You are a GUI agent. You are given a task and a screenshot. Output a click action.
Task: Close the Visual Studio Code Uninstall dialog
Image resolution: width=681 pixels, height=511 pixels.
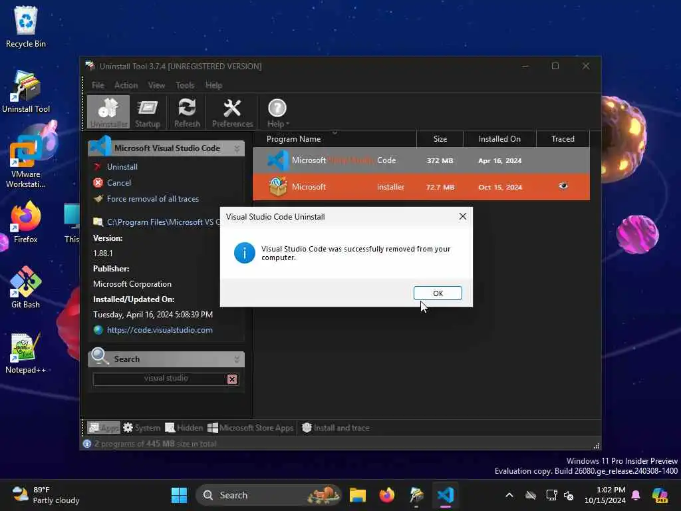463,216
